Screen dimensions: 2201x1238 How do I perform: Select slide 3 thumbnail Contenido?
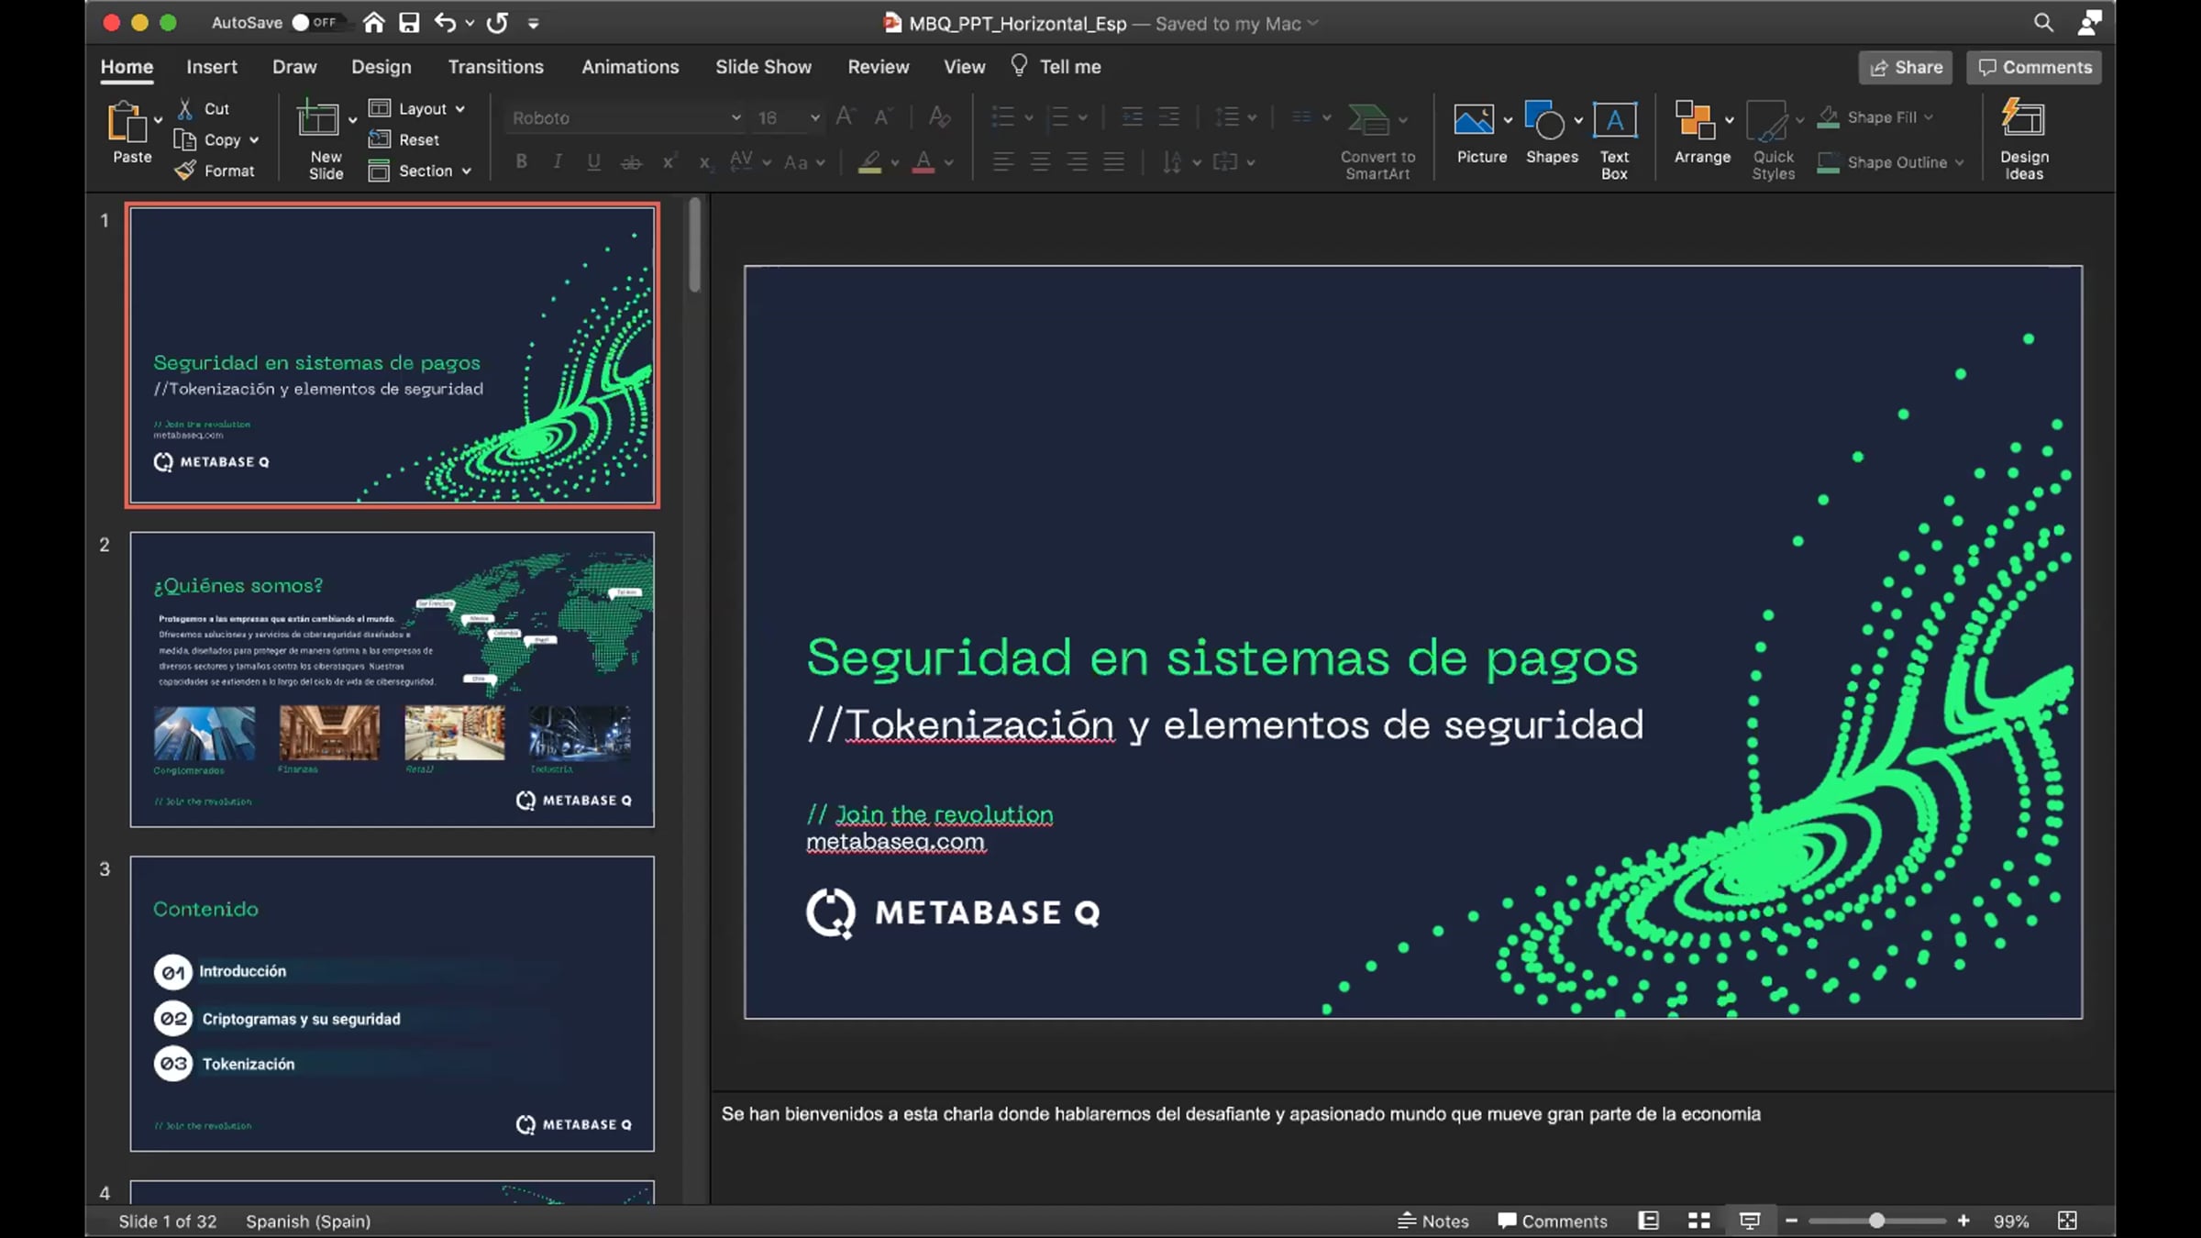[x=393, y=1004]
